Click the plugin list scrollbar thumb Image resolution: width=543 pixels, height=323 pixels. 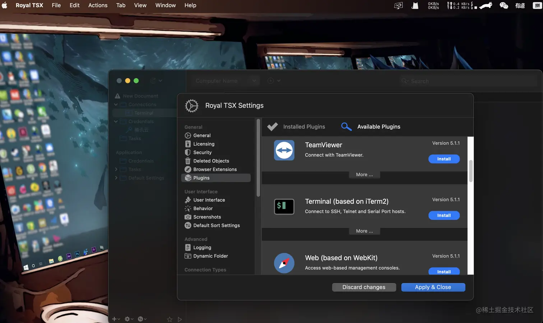click(x=471, y=171)
